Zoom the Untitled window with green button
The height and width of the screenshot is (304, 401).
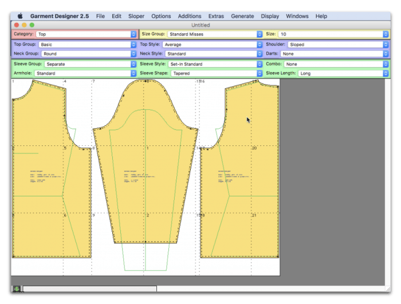point(32,25)
